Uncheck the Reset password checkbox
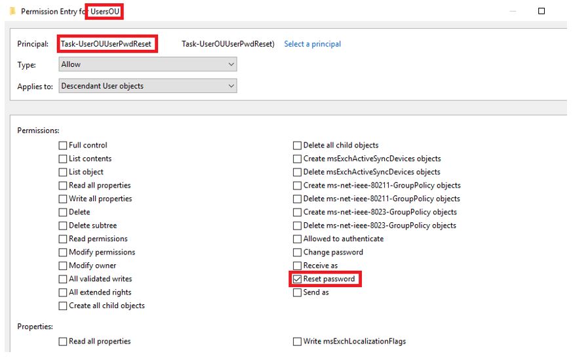The height and width of the screenshot is (358, 588). pos(297,279)
